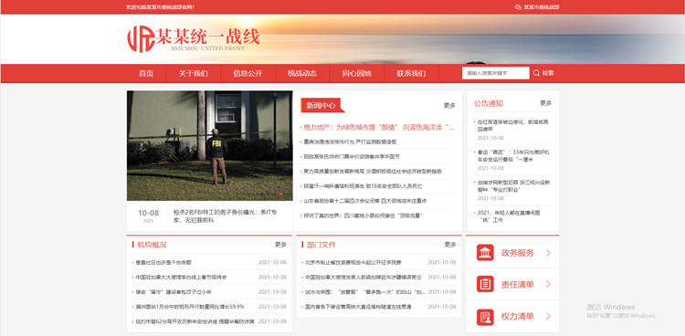Click the search magnifier icon

click(x=536, y=73)
